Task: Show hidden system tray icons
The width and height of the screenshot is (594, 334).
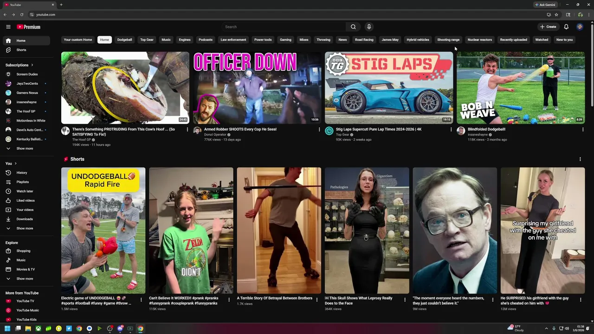Action: (x=546, y=328)
